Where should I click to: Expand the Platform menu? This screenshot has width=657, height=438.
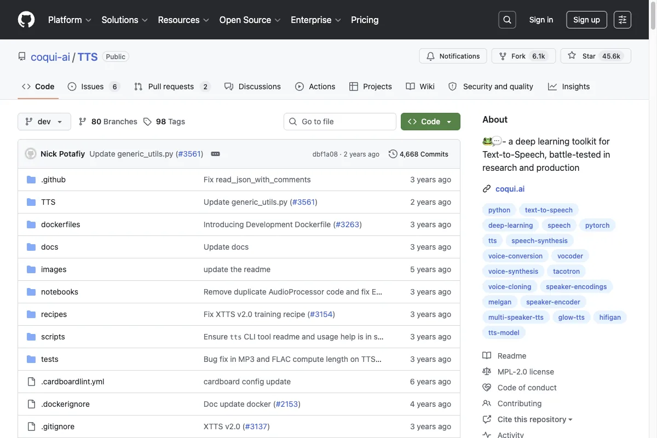click(70, 20)
